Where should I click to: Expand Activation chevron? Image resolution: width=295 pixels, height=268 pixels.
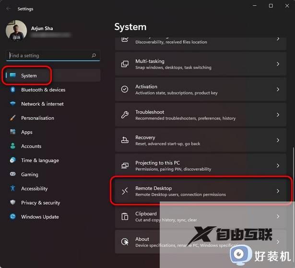[278, 89]
